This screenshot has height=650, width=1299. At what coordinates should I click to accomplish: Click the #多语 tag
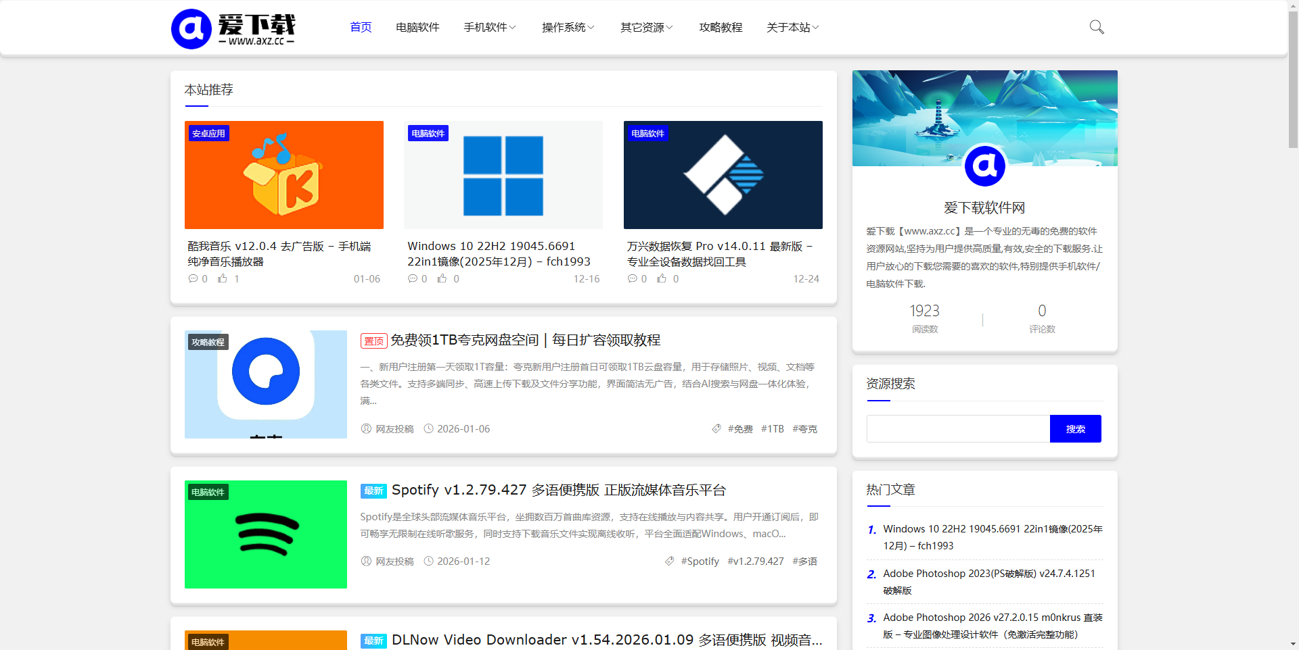pos(805,561)
